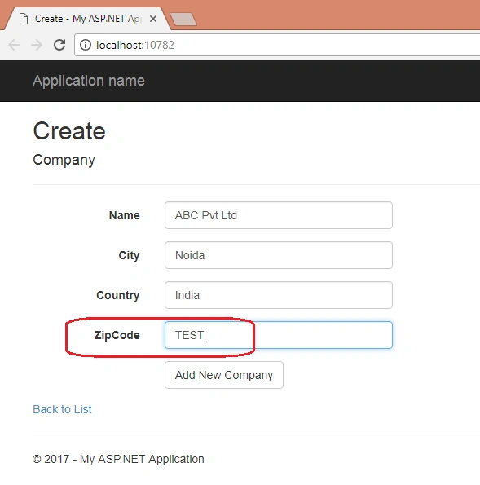Click the ZipCode label

click(117, 335)
